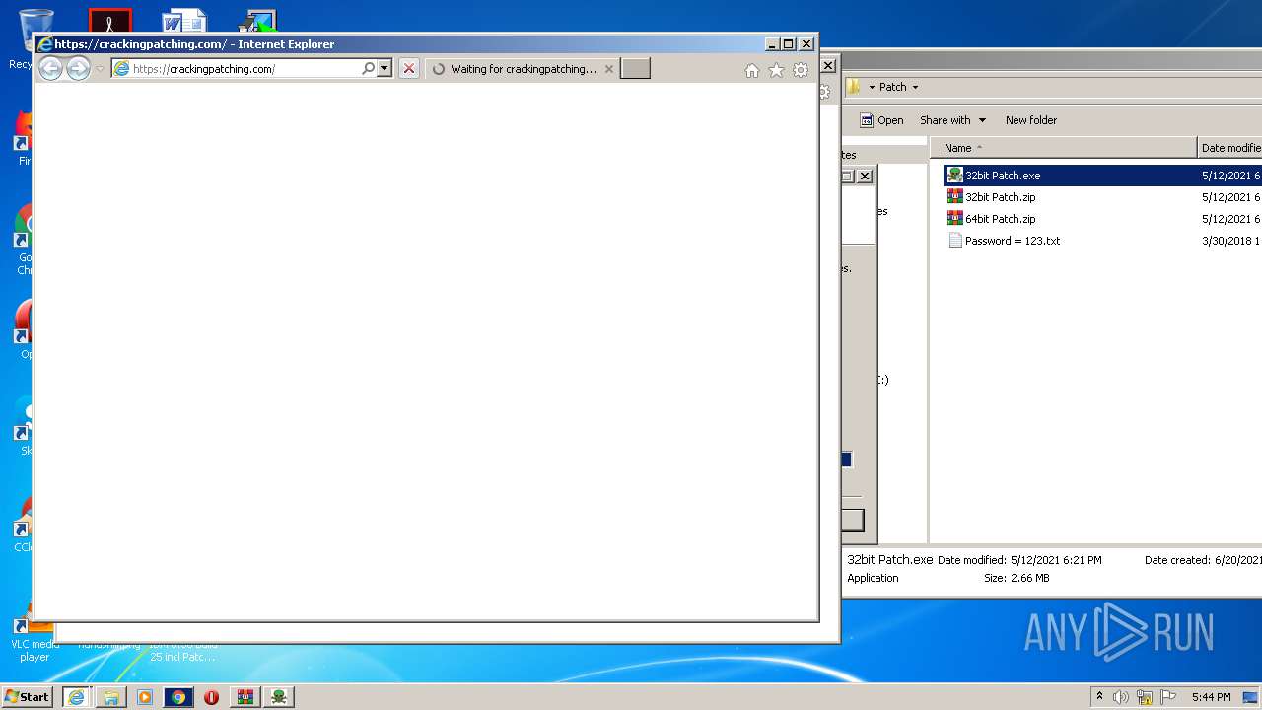1262x710 pixels.
Task: Go back in Internet Explorer
Action: [x=50, y=68]
